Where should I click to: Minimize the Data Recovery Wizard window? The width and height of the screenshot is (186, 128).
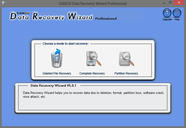pos(164,3)
